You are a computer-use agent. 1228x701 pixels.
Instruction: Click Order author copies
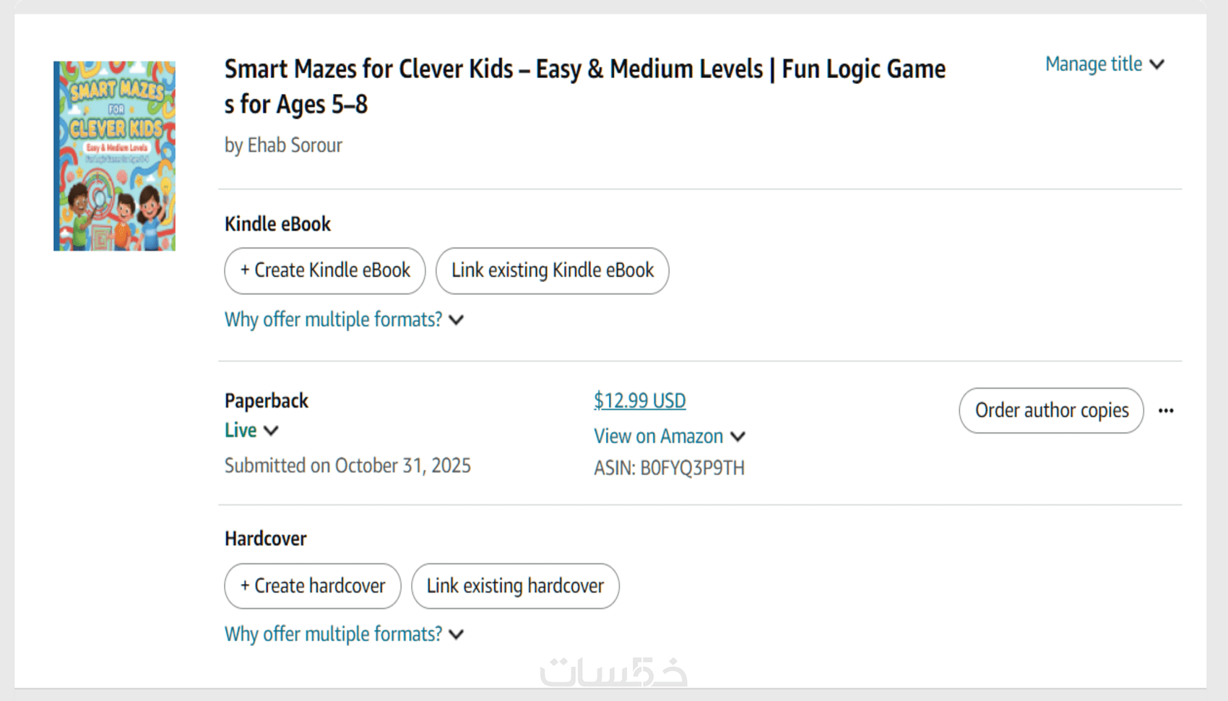click(x=1051, y=410)
